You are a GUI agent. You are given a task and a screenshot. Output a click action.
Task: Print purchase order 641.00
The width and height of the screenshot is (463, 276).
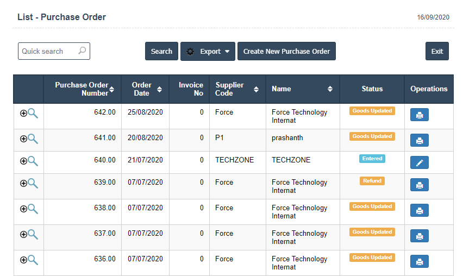(419, 141)
